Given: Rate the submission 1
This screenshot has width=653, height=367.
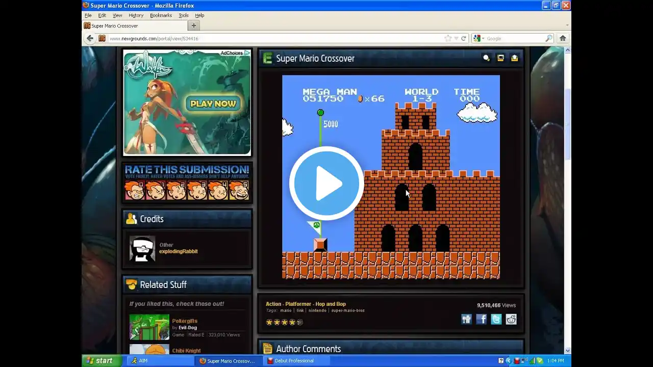Looking at the screenshot, I should click(x=155, y=190).
